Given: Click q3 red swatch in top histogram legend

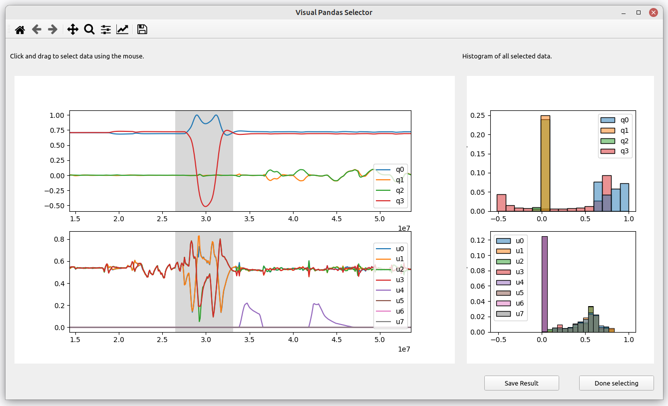Looking at the screenshot, I should [x=609, y=151].
